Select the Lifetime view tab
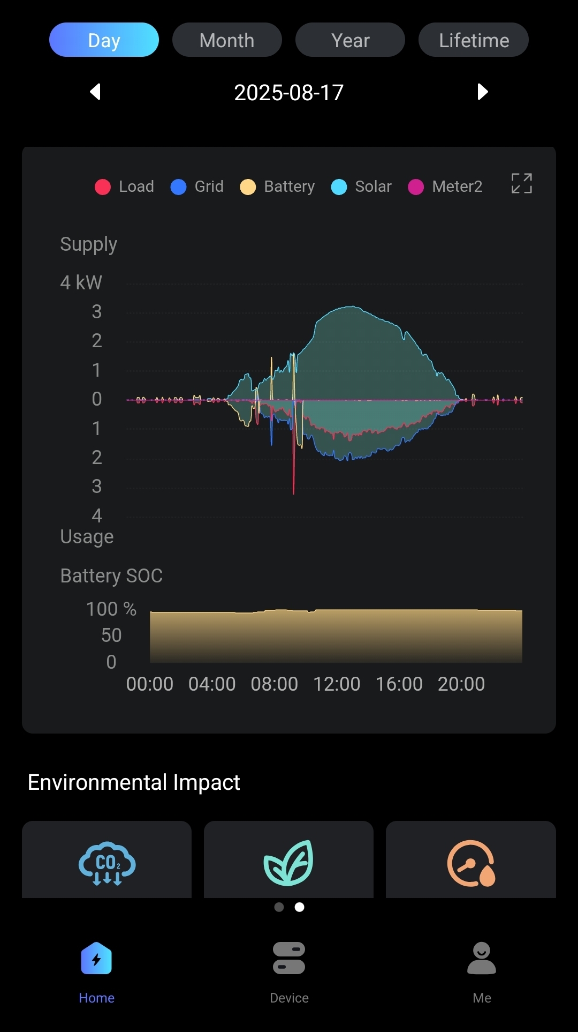The height and width of the screenshot is (1032, 578). 474,40
